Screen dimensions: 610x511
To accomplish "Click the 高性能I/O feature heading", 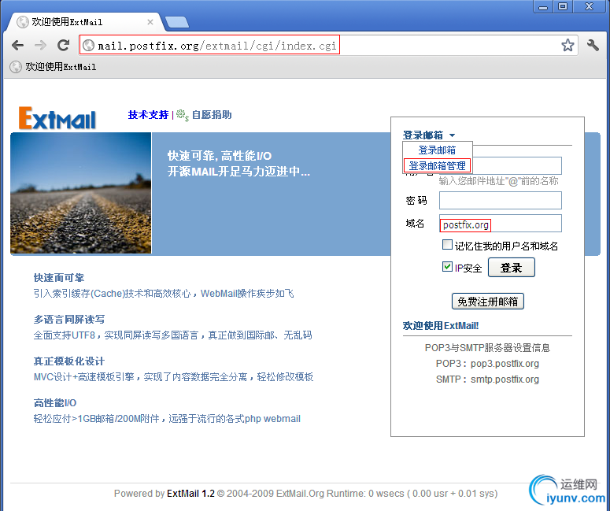I will click(x=55, y=403).
